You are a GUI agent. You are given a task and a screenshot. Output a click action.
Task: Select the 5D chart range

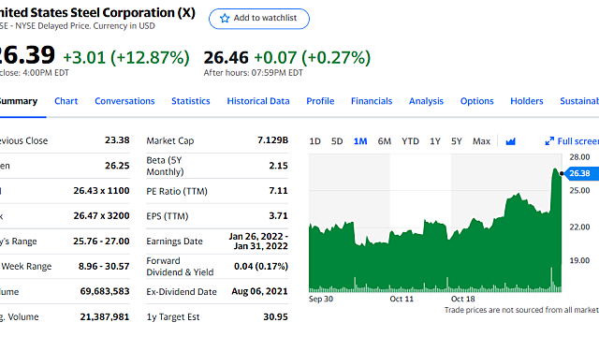pyautogui.click(x=337, y=141)
